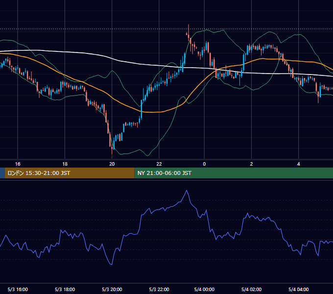
Task: Click the 5/4 04:00 time label
Action: [x=299, y=289]
